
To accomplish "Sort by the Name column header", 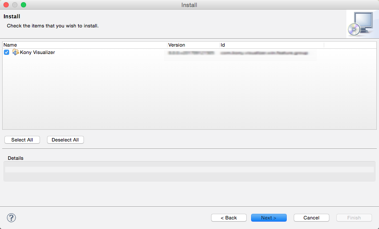I will tap(85, 45).
